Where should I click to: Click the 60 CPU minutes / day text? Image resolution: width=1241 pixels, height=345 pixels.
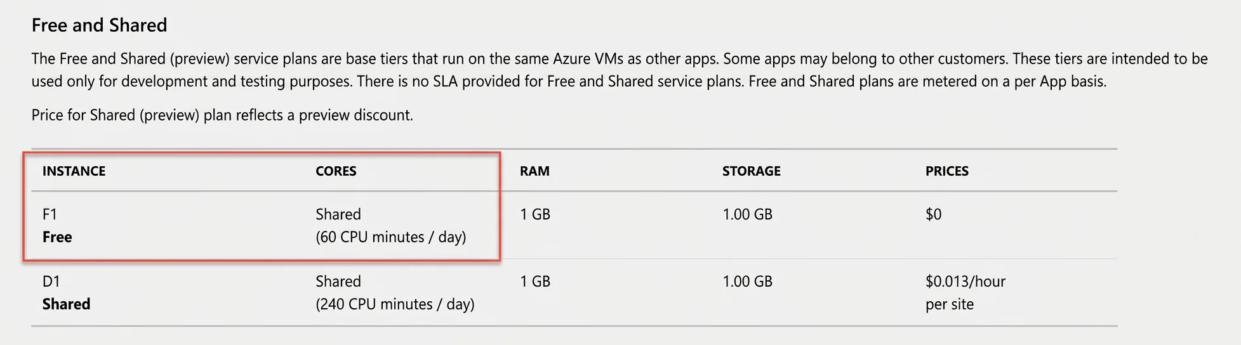(x=390, y=237)
